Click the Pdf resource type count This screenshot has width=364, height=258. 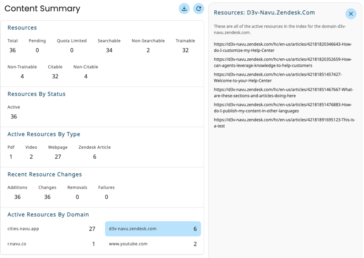click(x=11, y=157)
